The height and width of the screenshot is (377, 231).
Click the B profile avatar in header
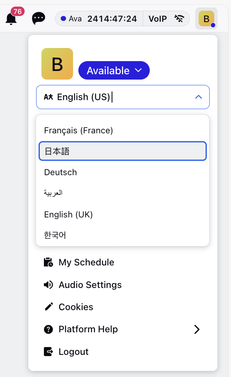(206, 18)
